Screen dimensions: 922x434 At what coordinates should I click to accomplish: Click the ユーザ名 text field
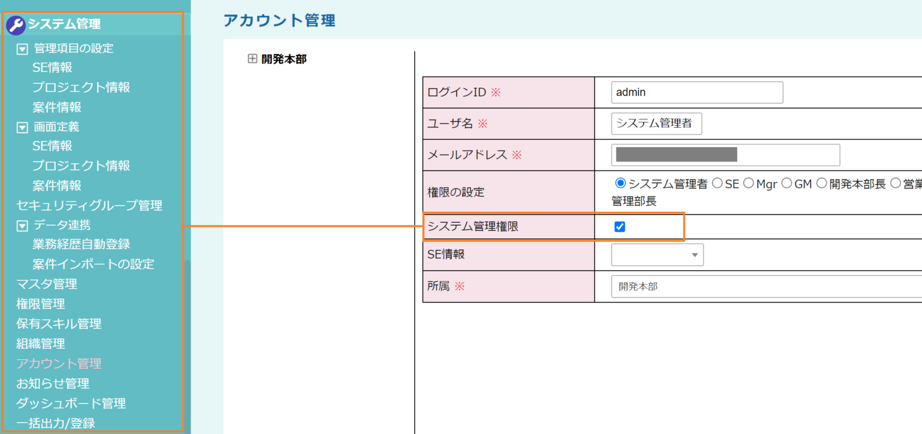tap(656, 124)
